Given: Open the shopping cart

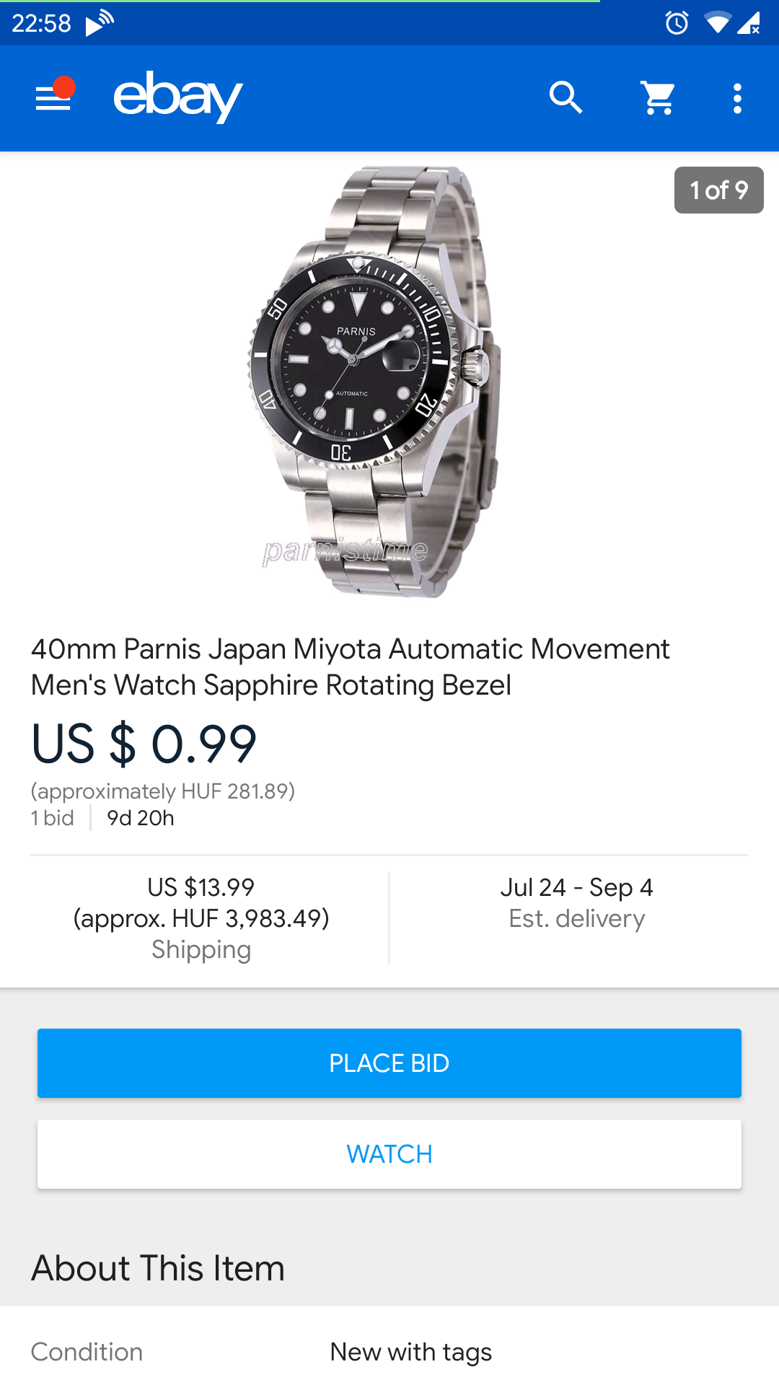Looking at the screenshot, I should coord(659,97).
